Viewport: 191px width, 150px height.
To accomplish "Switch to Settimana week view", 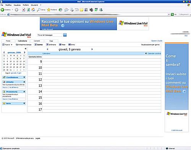I will tap(51, 45).
